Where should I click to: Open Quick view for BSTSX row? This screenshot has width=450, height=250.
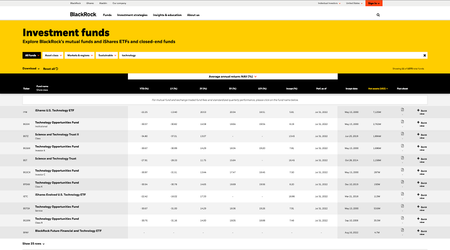[x=422, y=208]
